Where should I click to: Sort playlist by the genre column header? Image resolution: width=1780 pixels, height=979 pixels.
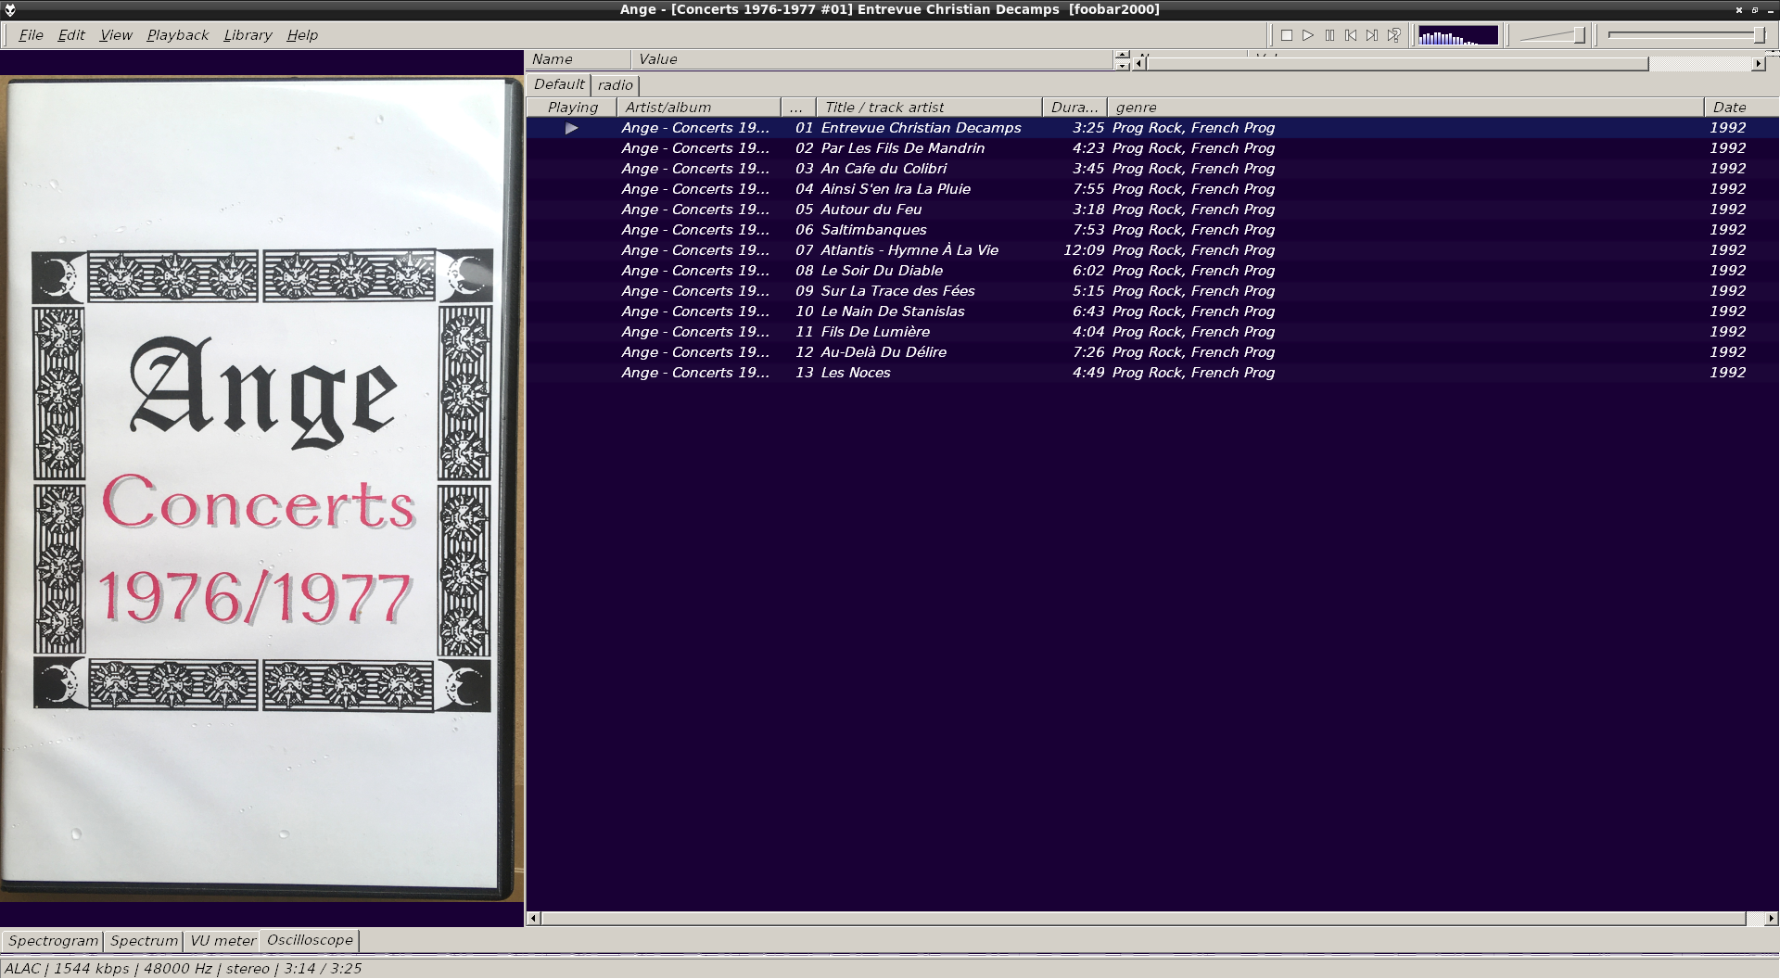1405,108
